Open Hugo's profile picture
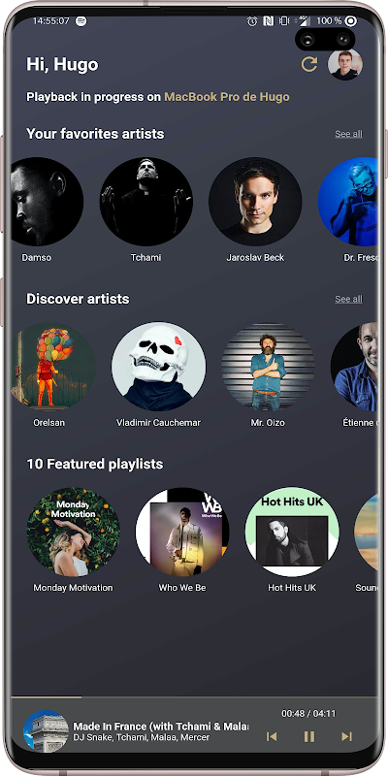 point(345,64)
